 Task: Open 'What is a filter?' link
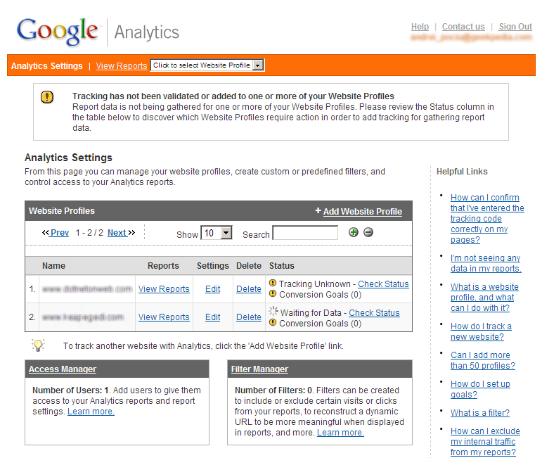tap(479, 413)
